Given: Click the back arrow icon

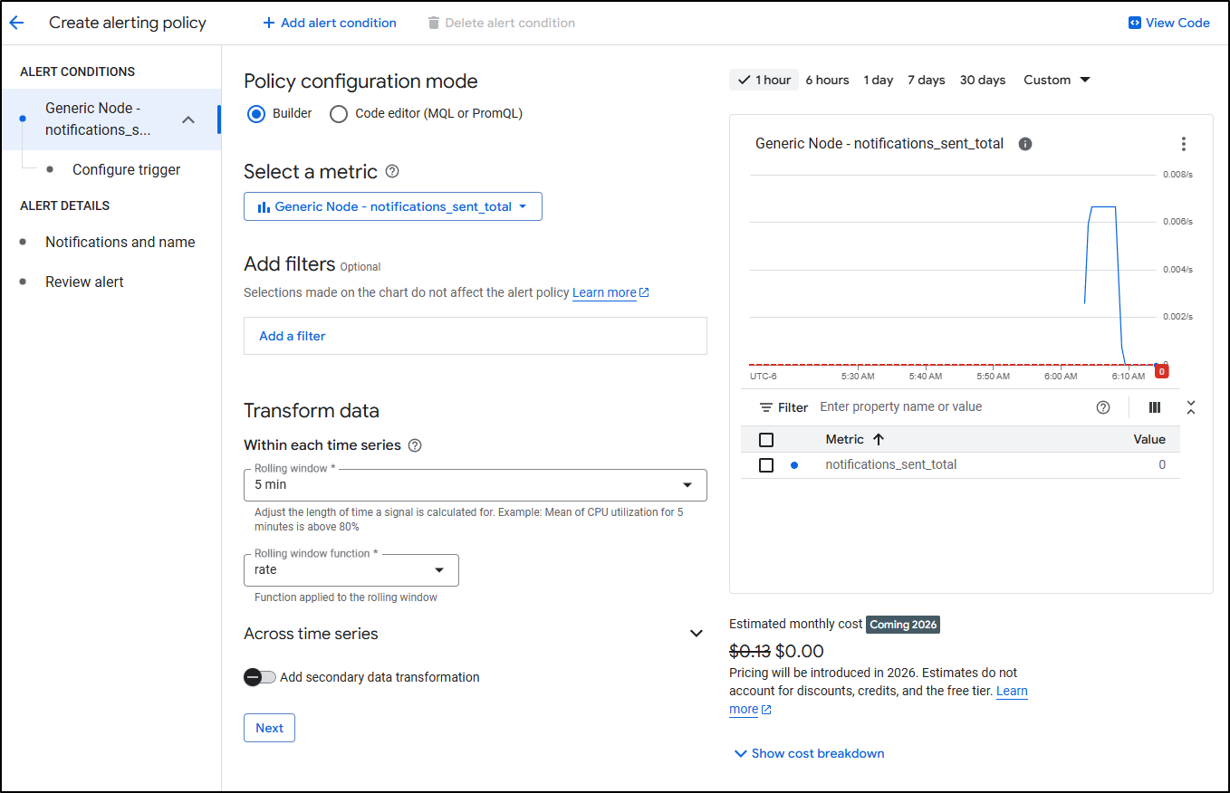Looking at the screenshot, I should coord(16,23).
